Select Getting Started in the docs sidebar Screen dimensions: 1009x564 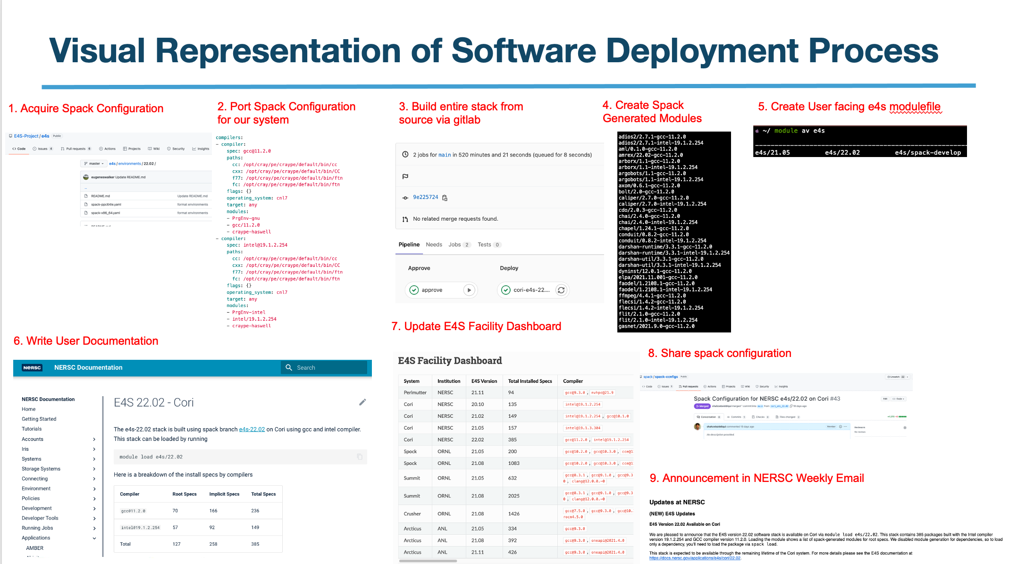tap(39, 419)
